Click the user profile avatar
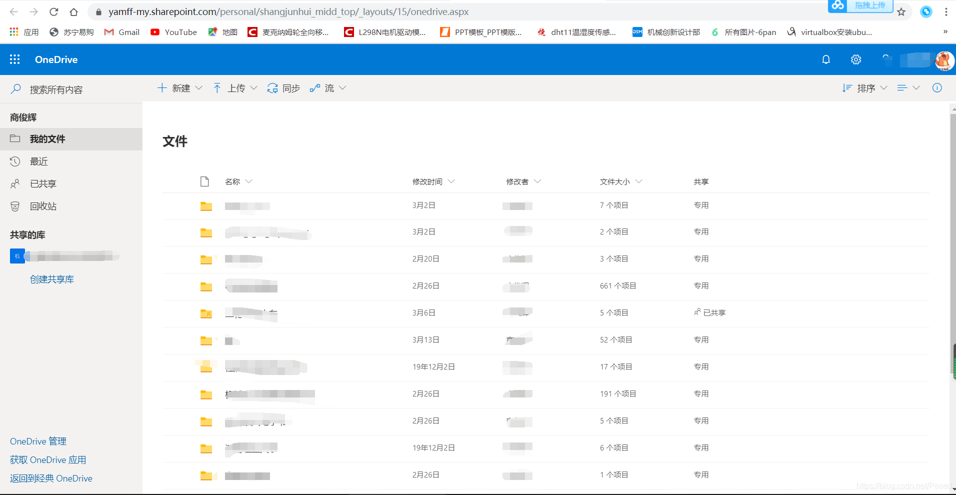This screenshot has width=956, height=495. pyautogui.click(x=944, y=60)
